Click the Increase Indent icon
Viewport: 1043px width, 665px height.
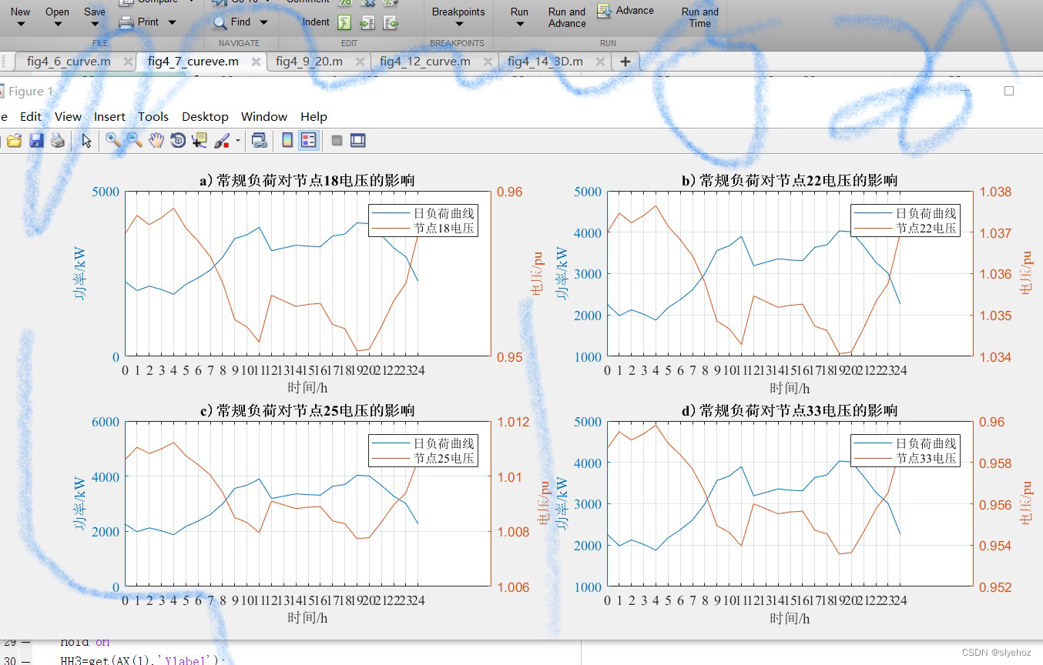(x=368, y=23)
